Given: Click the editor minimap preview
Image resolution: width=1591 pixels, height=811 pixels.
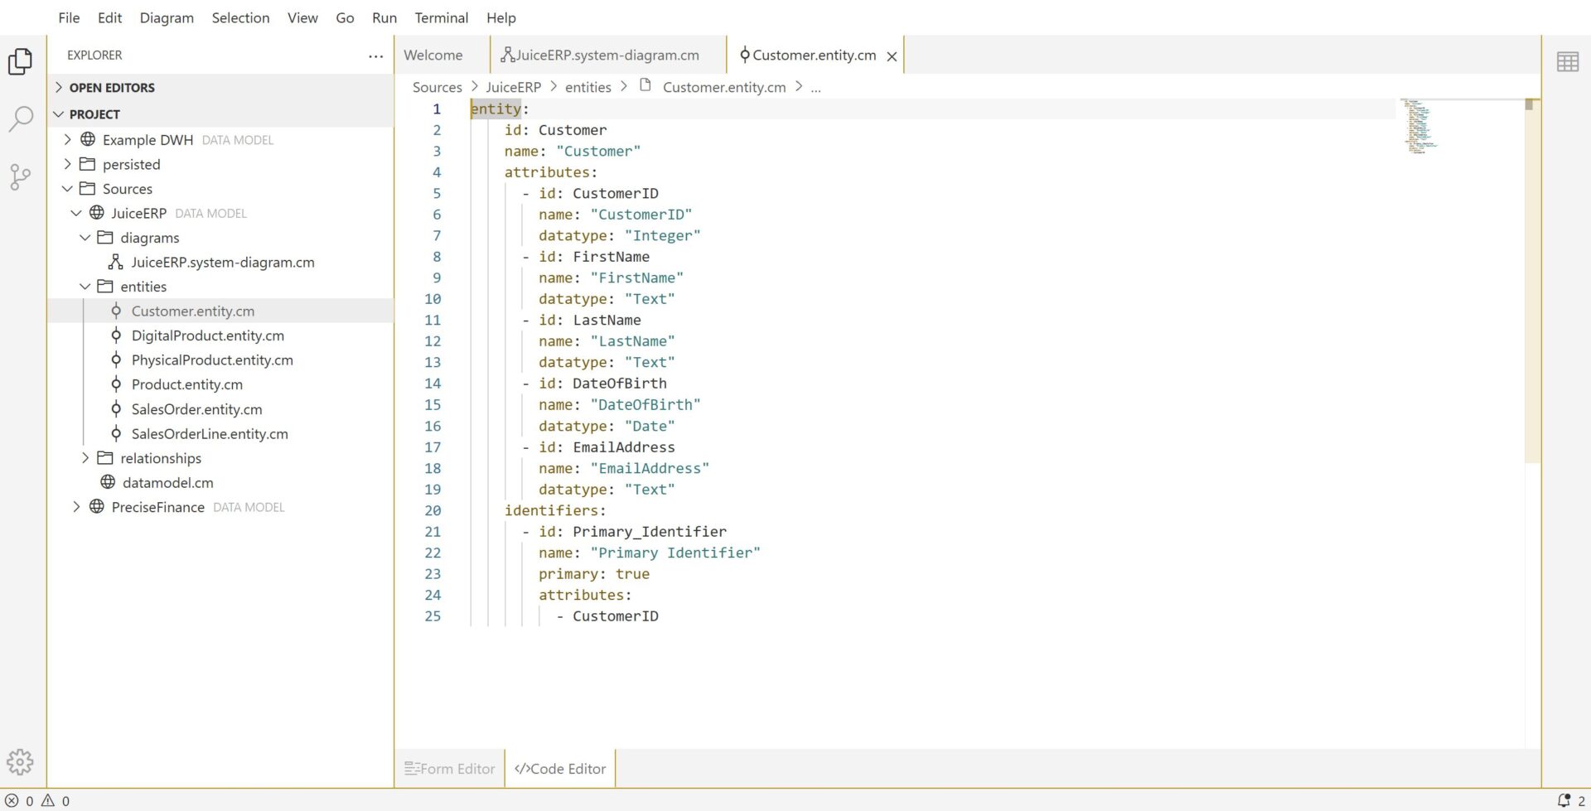Looking at the screenshot, I should coord(1419,126).
